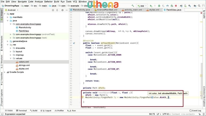The width and height of the screenshot is (206, 116).
Task: Click the intention lightbulb on line 90
Action: 83,97
